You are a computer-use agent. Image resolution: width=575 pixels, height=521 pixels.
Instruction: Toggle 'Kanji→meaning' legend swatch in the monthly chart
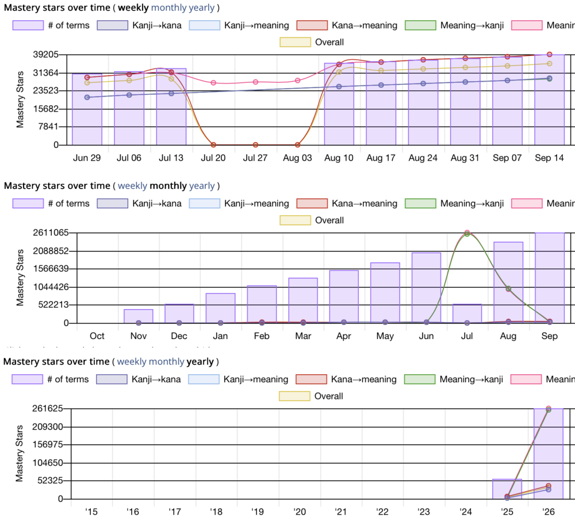click(x=205, y=203)
